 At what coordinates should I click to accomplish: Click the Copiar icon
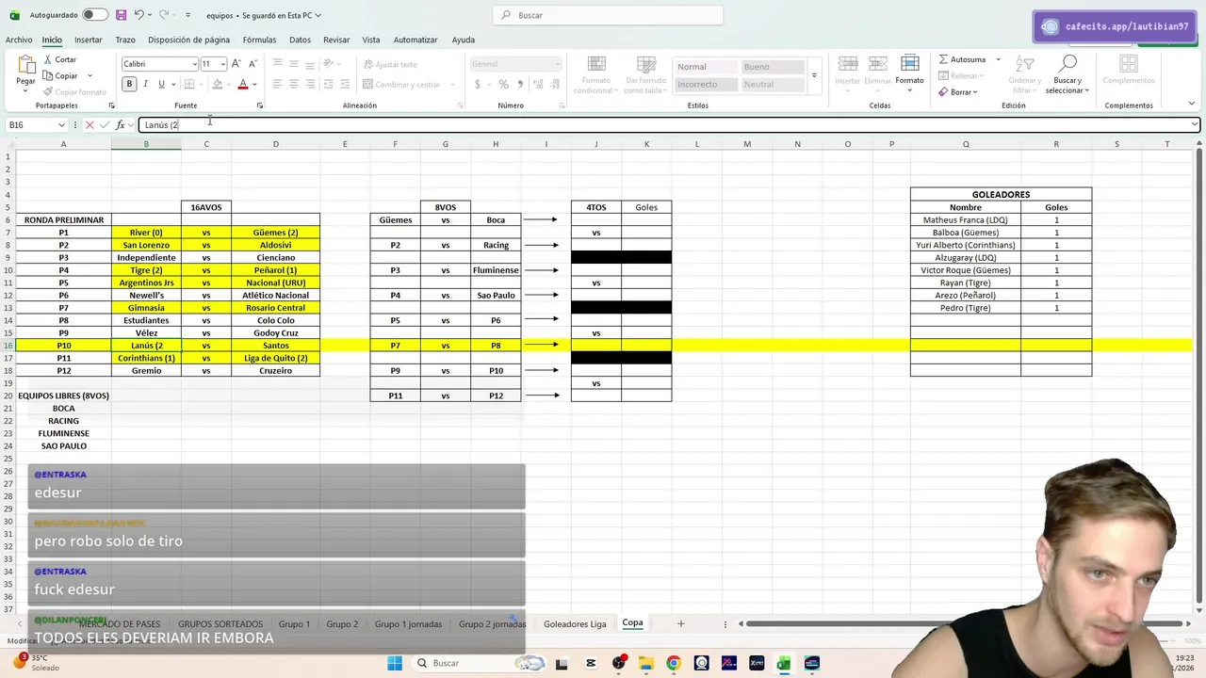point(47,75)
